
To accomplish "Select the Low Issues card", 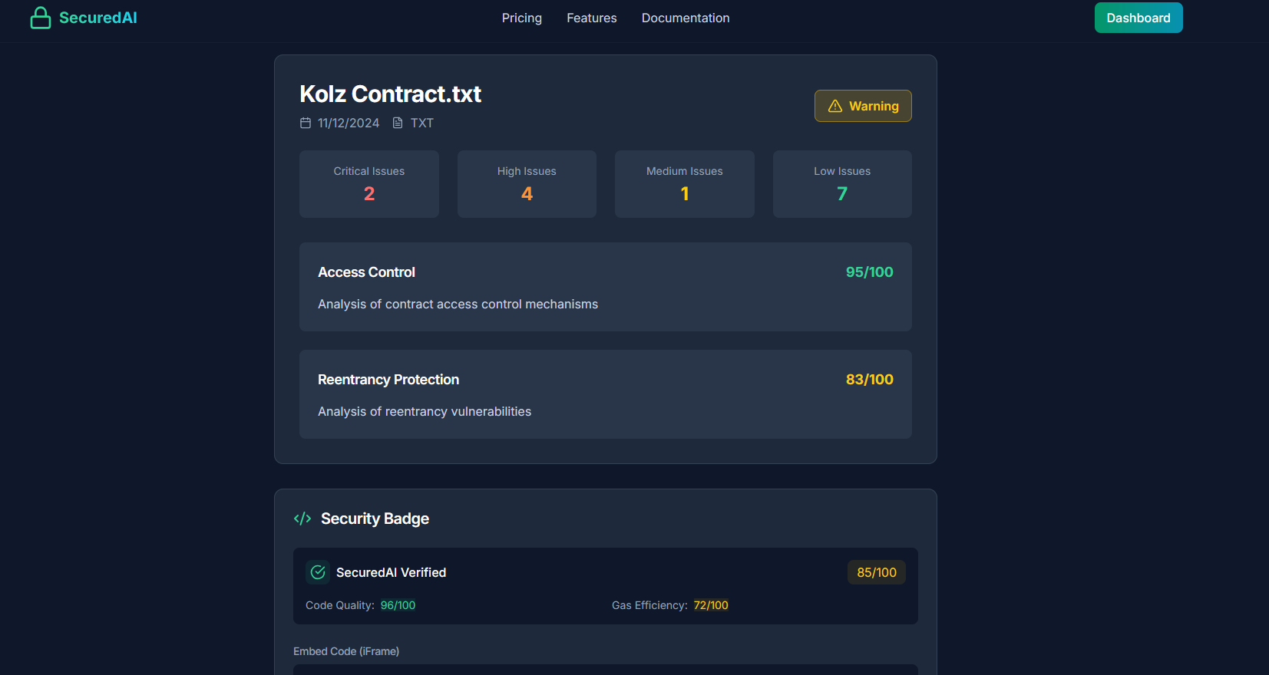I will (x=842, y=184).
